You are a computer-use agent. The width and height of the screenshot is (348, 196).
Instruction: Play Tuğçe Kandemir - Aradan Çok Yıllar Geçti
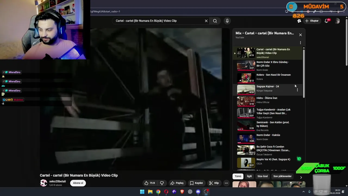(x=268, y=113)
